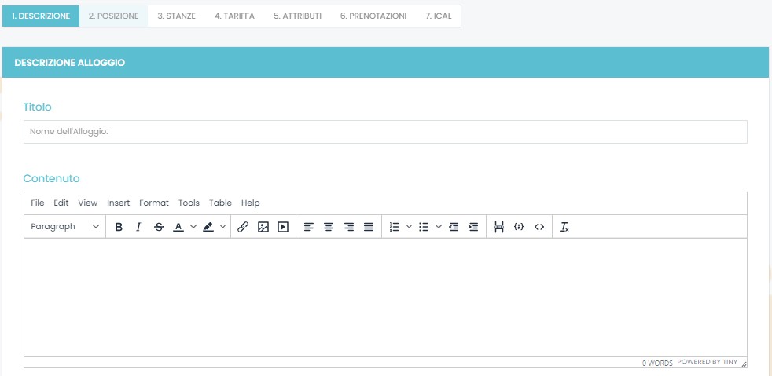The height and width of the screenshot is (376, 772).
Task: Go to the 4. Tariffa tab
Action: (234, 16)
